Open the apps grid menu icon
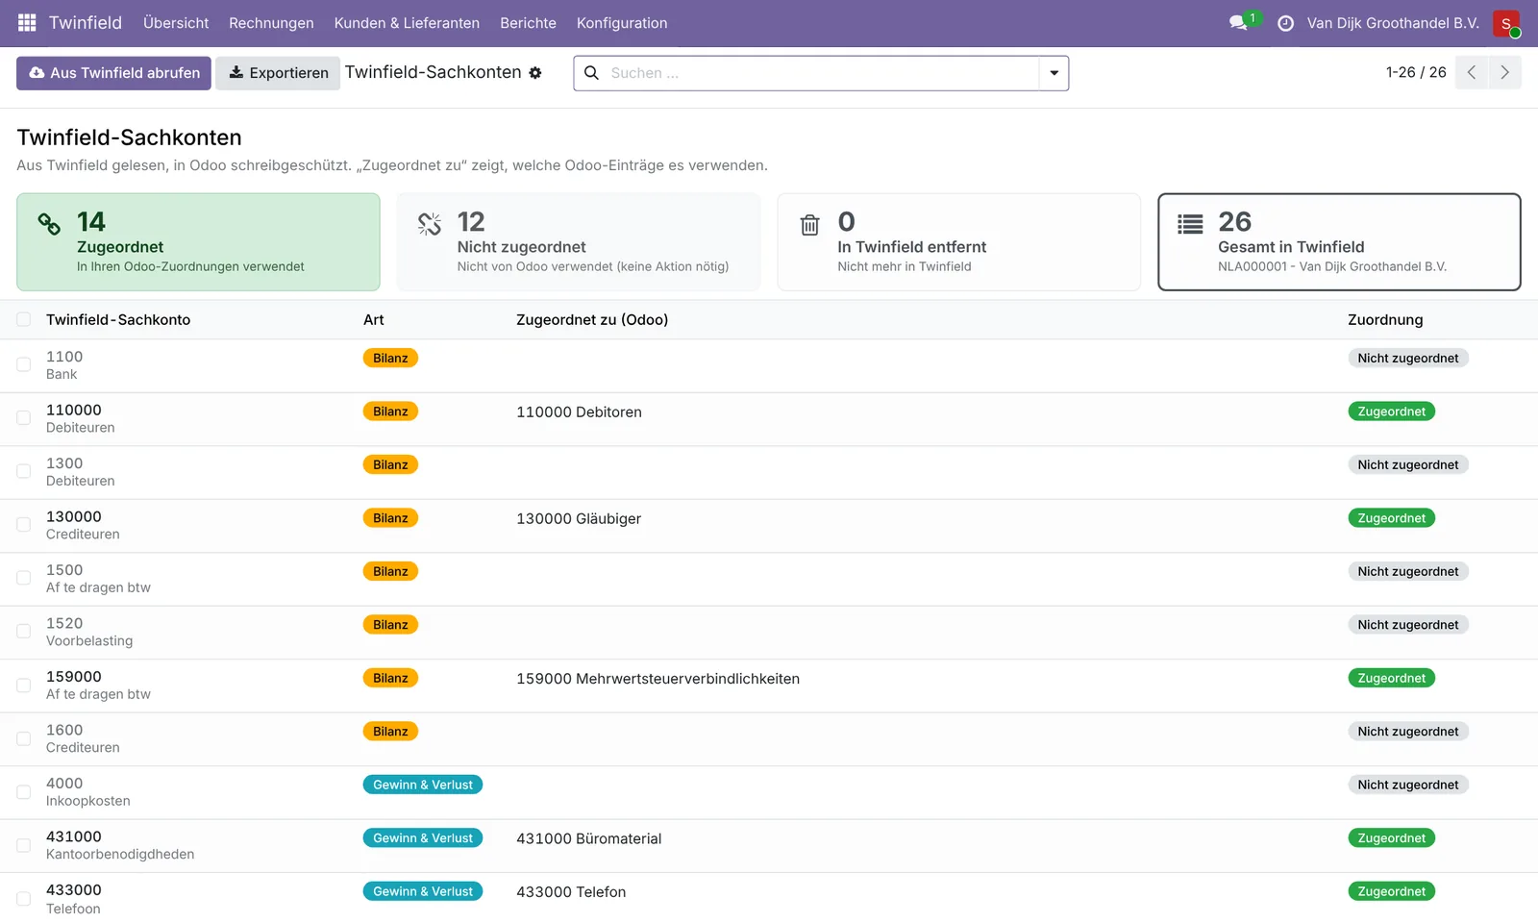1538x923 pixels. click(x=27, y=22)
